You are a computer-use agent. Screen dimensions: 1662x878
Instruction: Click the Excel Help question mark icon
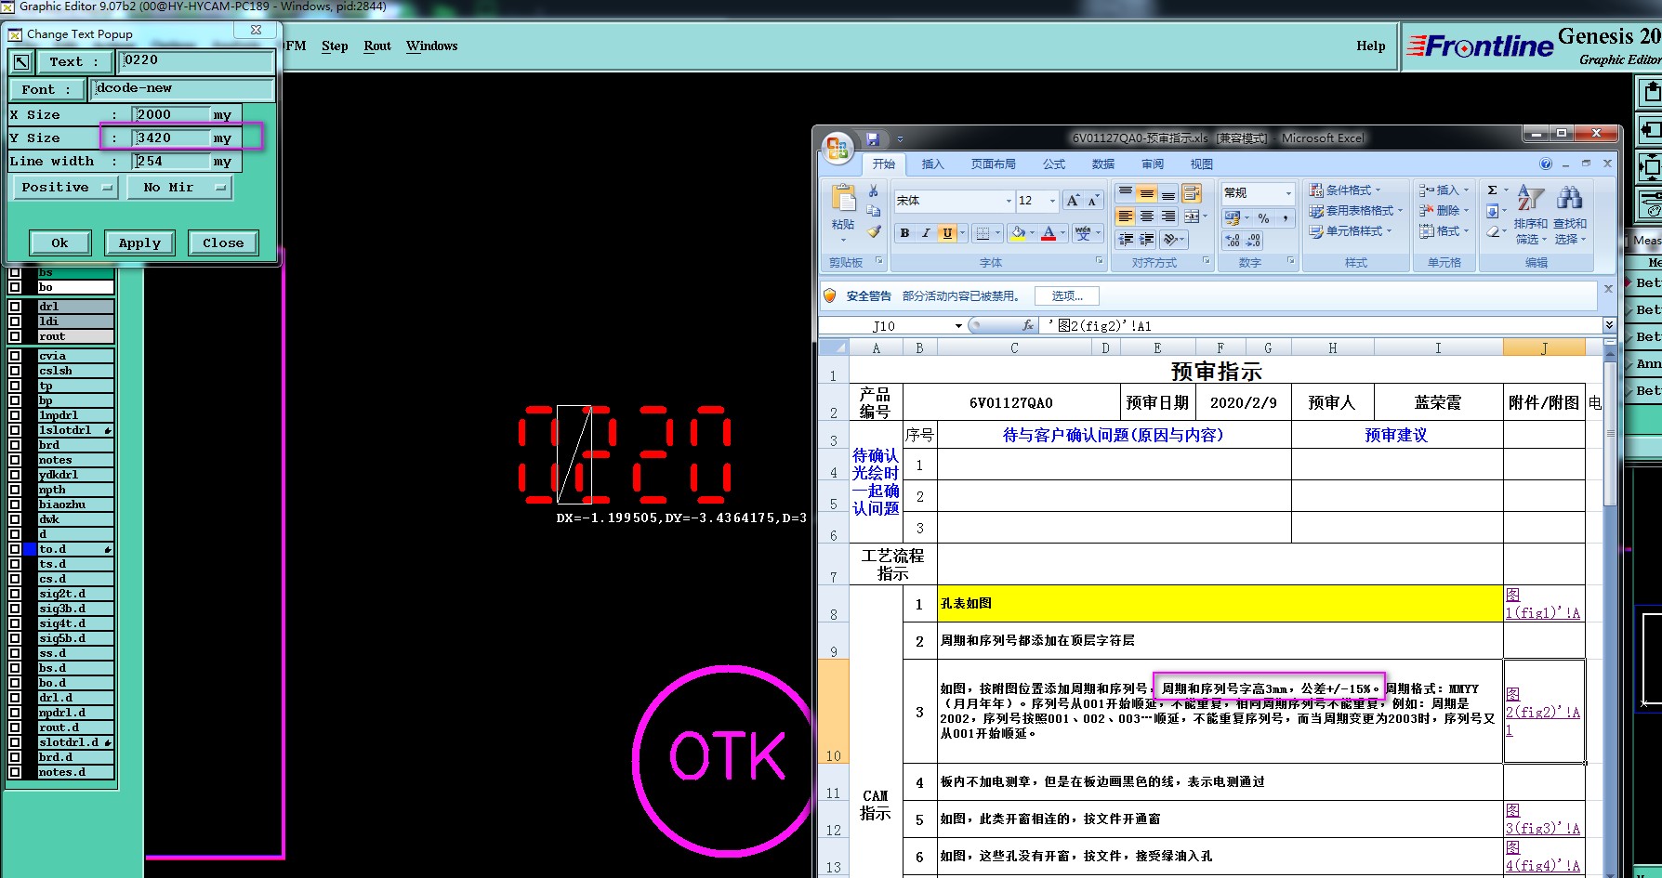tap(1546, 164)
